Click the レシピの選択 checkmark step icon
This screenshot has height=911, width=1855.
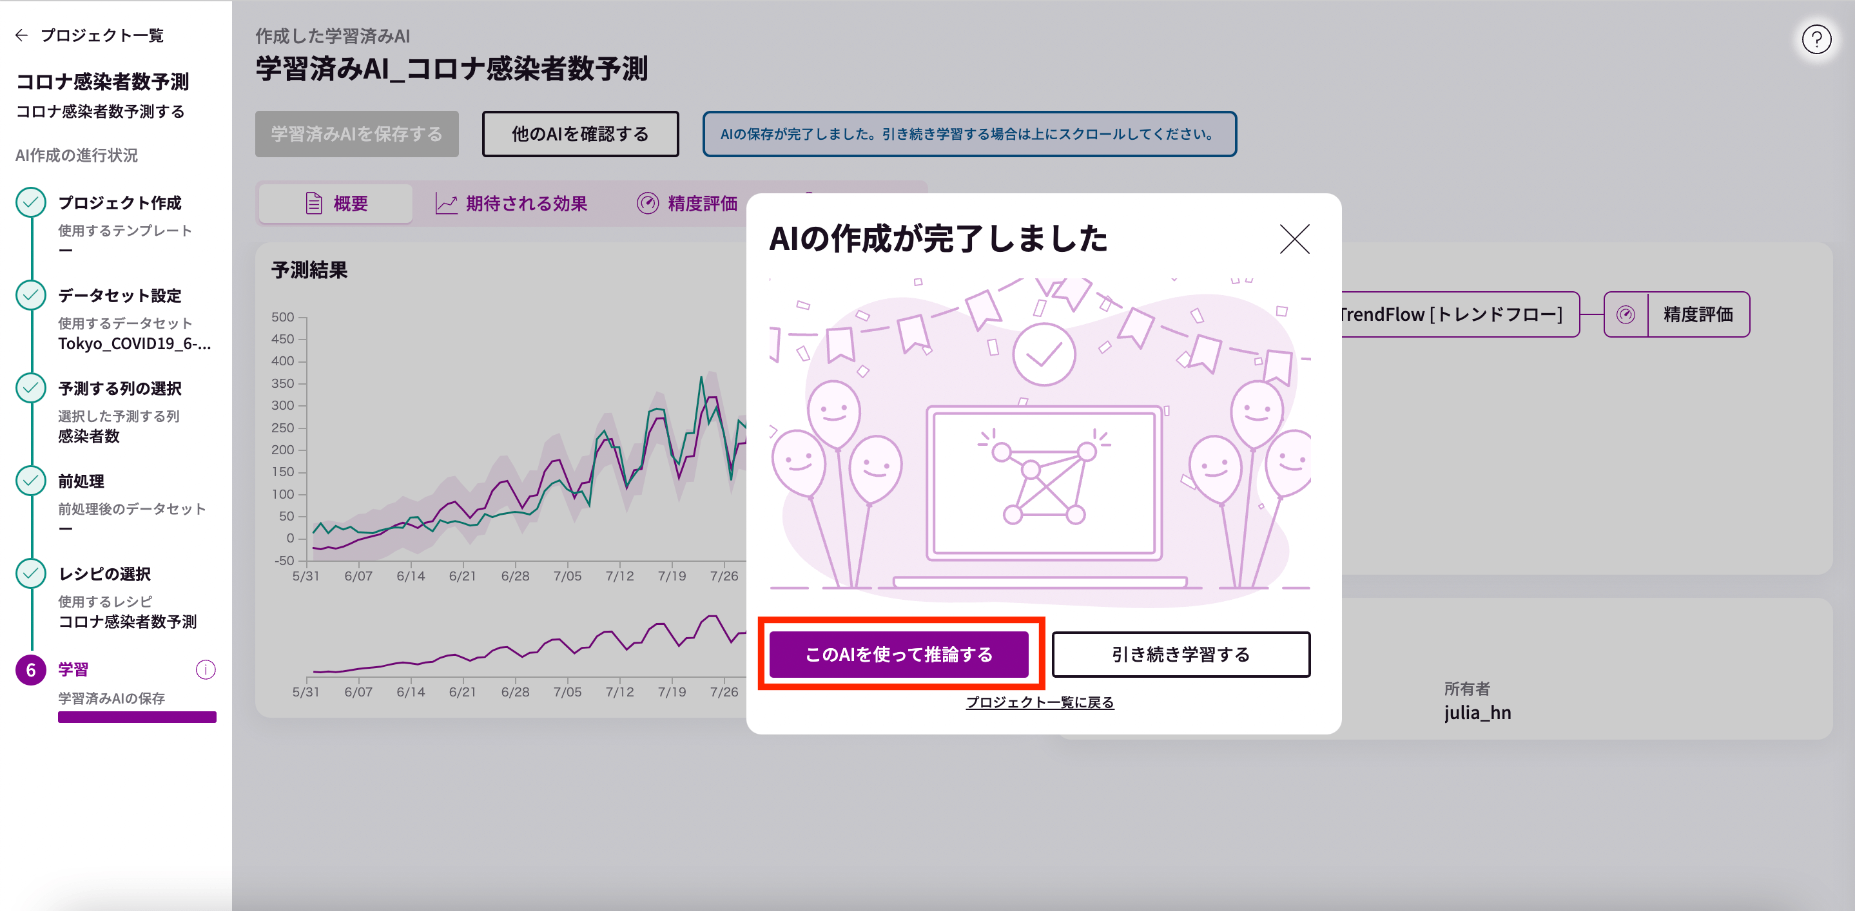pos(31,573)
